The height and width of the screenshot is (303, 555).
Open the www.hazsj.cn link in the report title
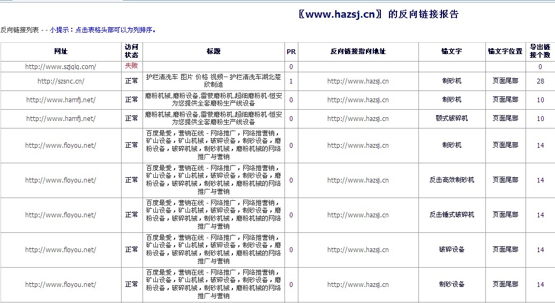click(x=340, y=14)
